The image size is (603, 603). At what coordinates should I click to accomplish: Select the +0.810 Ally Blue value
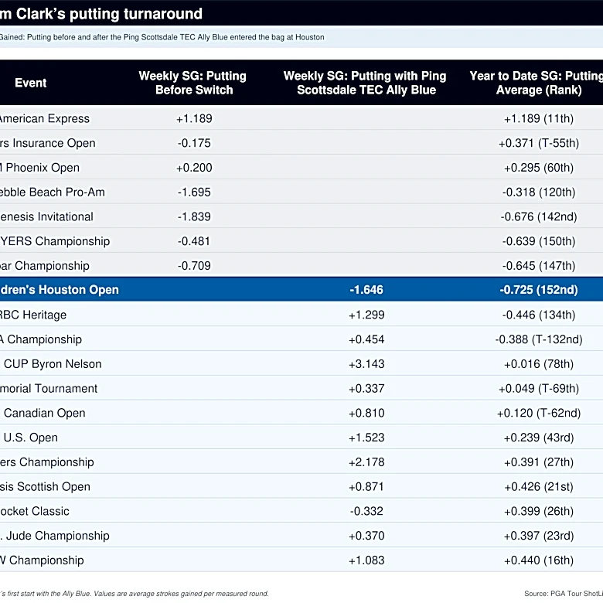click(366, 414)
